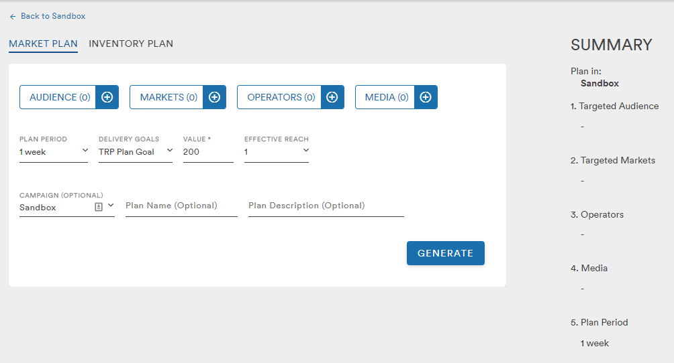Click the '1 week' summary value
Image resolution: width=674 pixels, height=363 pixels.
[x=595, y=344]
